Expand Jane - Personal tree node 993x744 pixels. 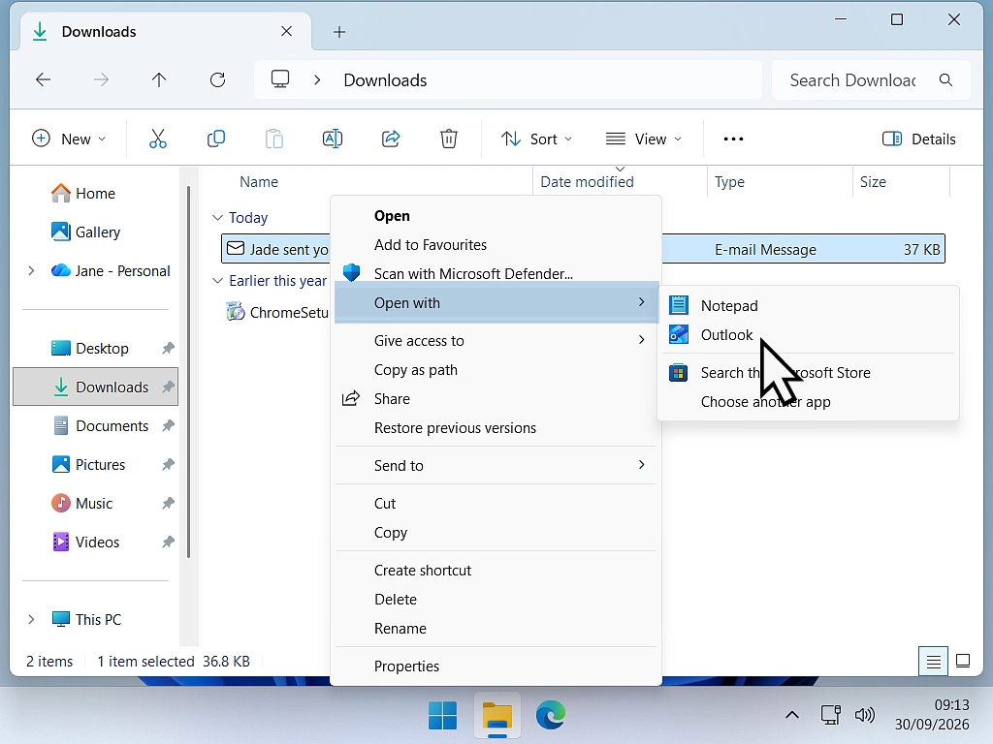(x=31, y=271)
